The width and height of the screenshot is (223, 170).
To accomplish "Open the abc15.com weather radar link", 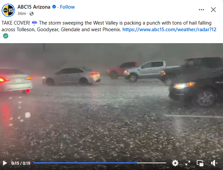I will pyautogui.click(x=169, y=30).
